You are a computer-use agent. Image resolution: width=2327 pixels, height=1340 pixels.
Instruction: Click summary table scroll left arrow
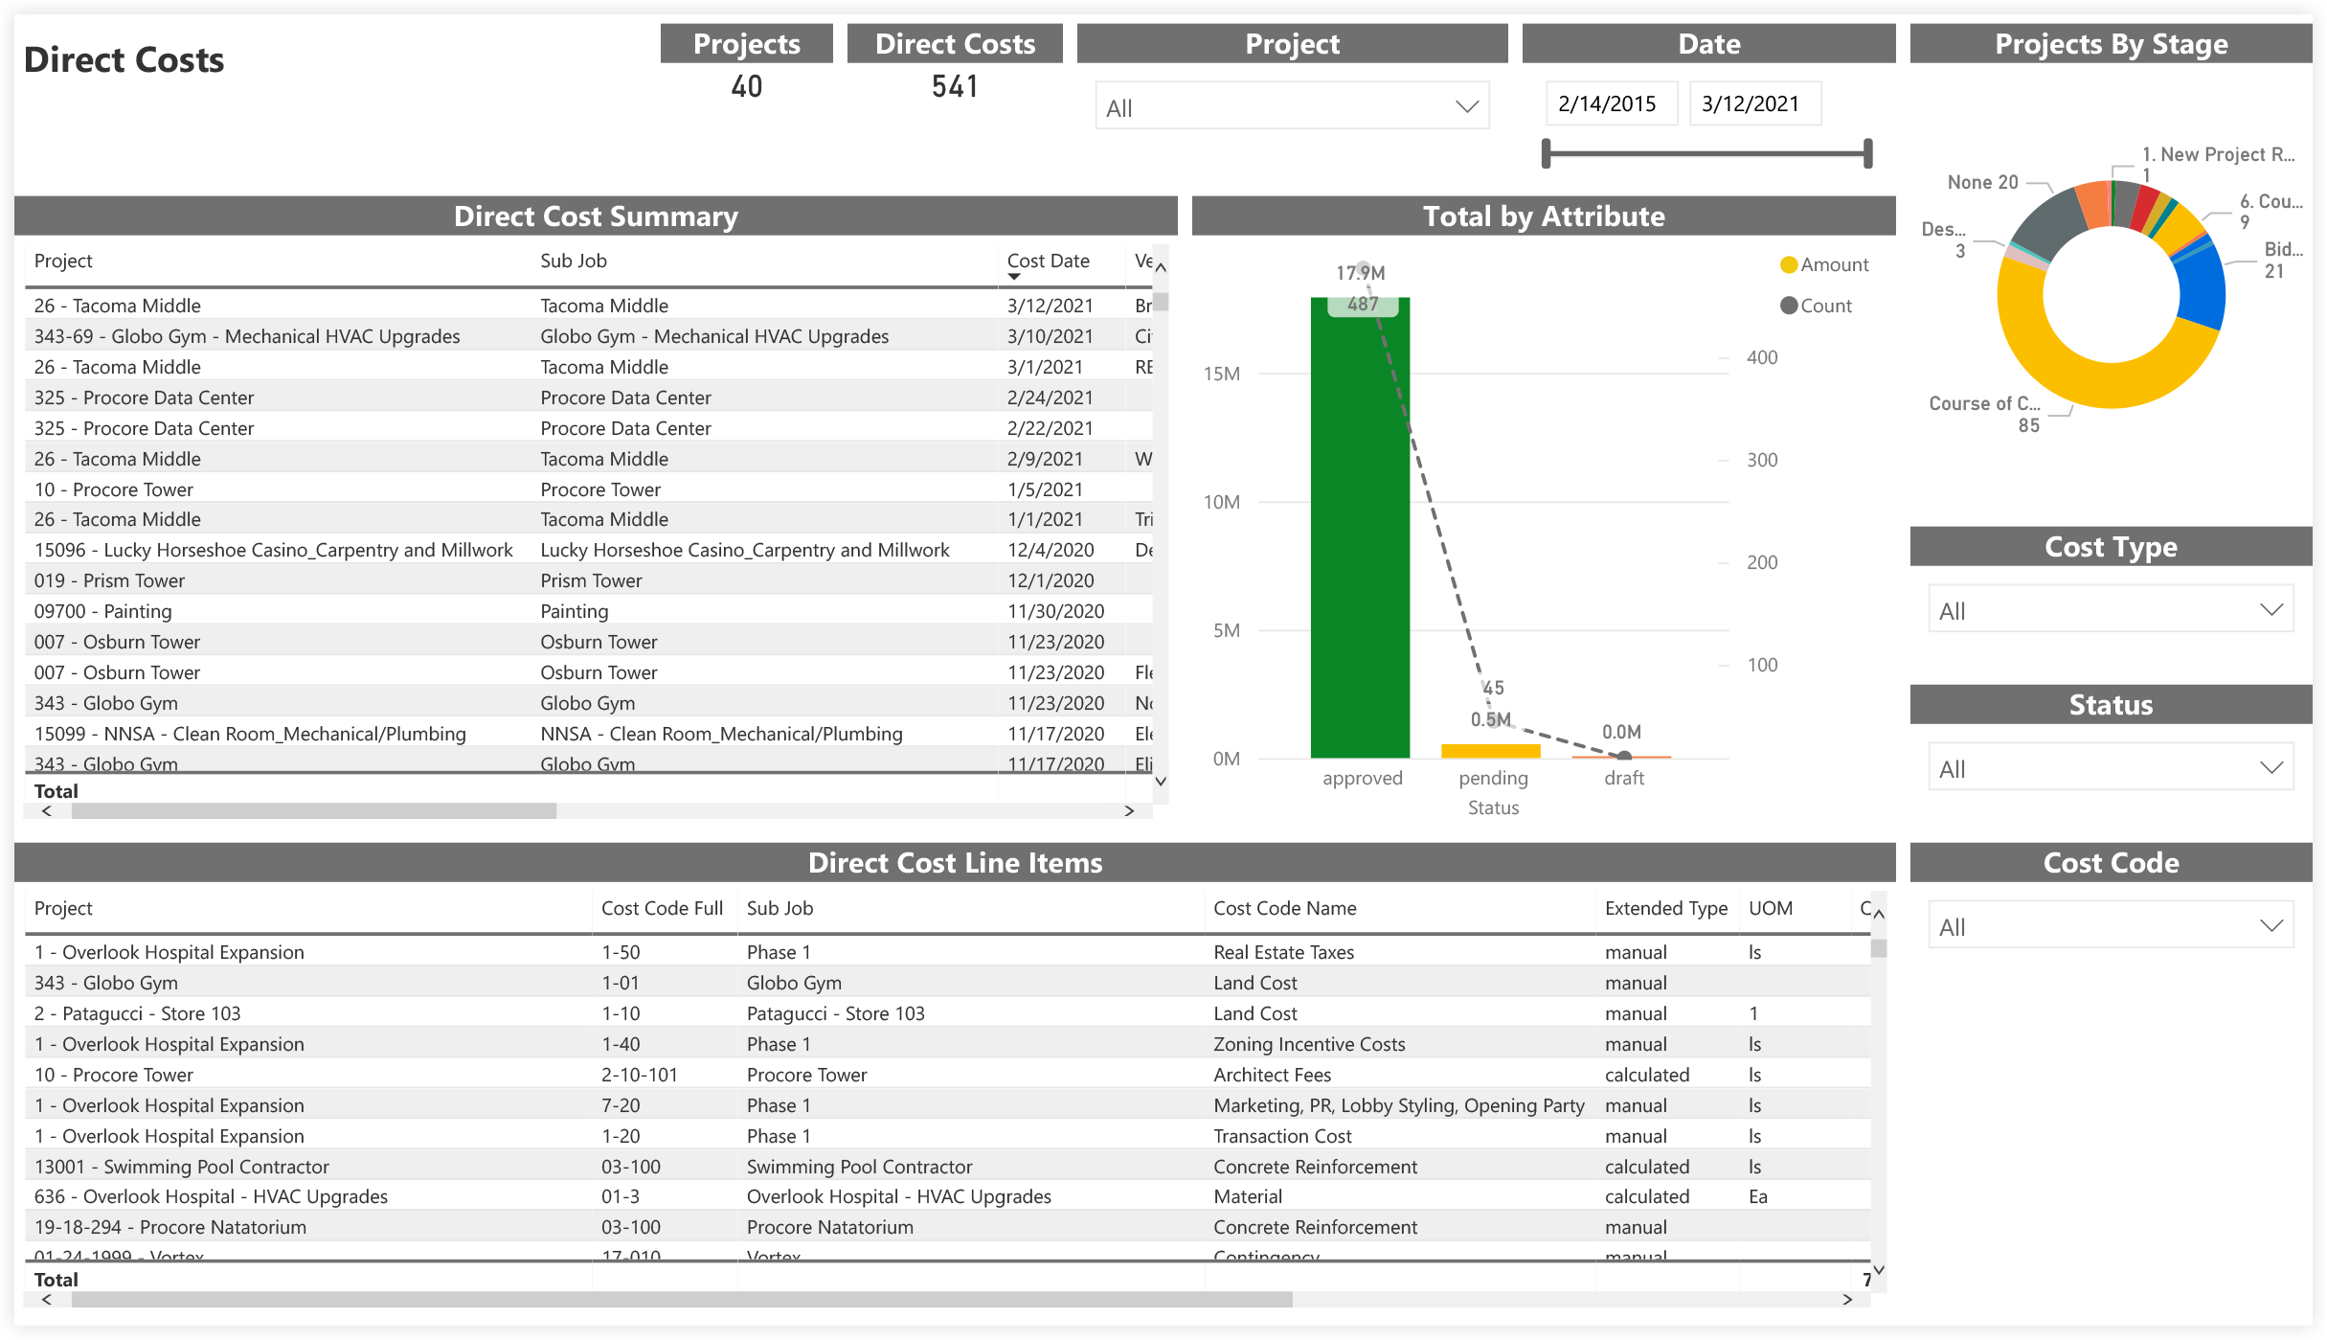tap(47, 810)
